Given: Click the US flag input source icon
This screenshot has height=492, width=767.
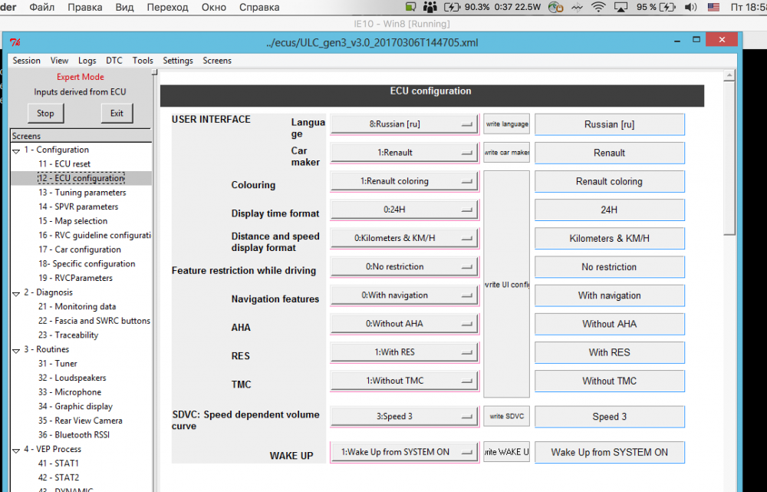Looking at the screenshot, I should 713,8.
